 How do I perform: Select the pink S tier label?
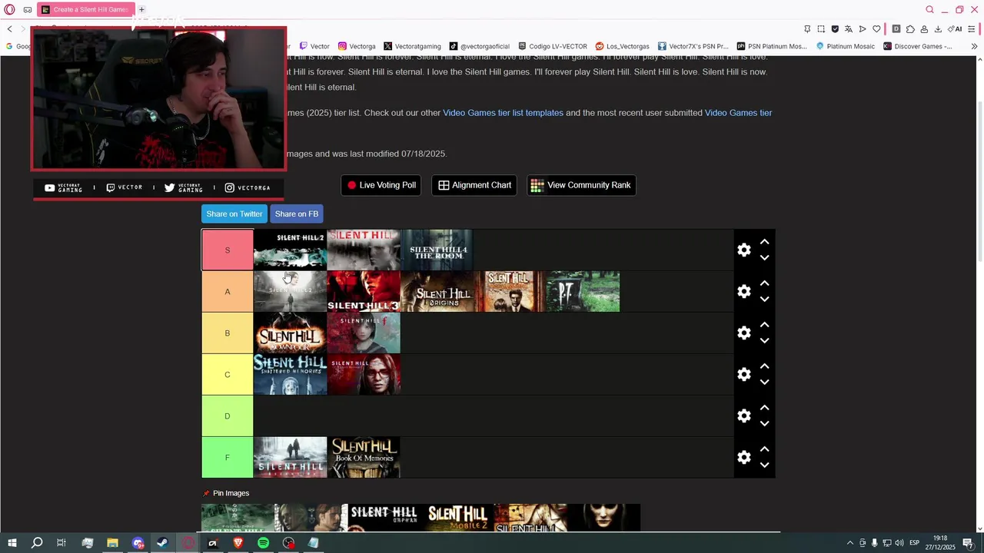tap(228, 250)
